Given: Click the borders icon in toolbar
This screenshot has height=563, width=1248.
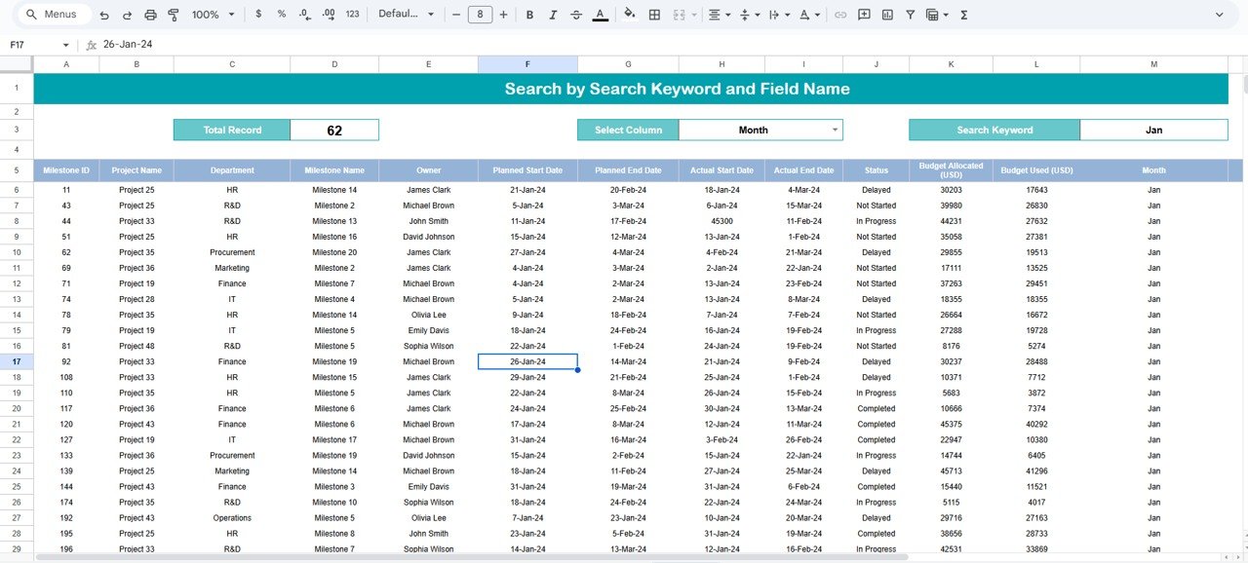Looking at the screenshot, I should tap(654, 15).
